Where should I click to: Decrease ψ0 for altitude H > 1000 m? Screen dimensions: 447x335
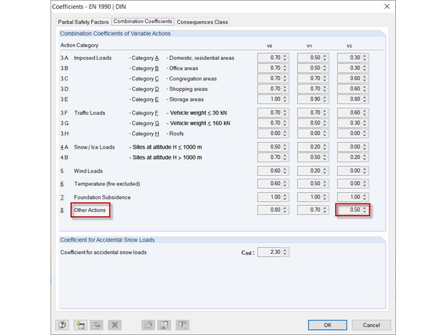pyautogui.click(x=285, y=159)
